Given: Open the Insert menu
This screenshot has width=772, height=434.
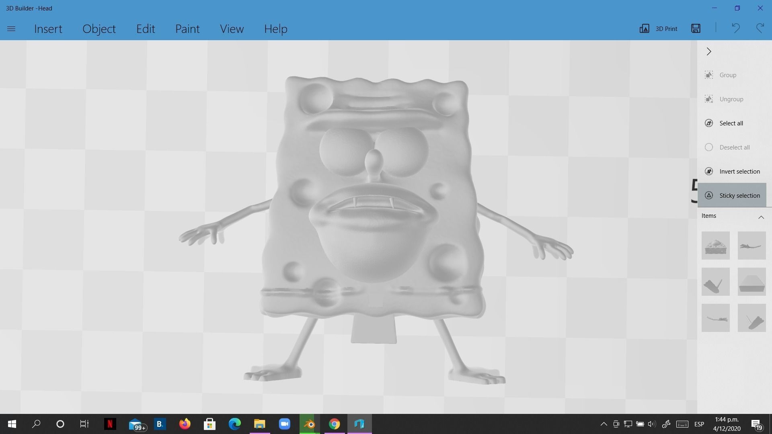Looking at the screenshot, I should pyautogui.click(x=48, y=29).
